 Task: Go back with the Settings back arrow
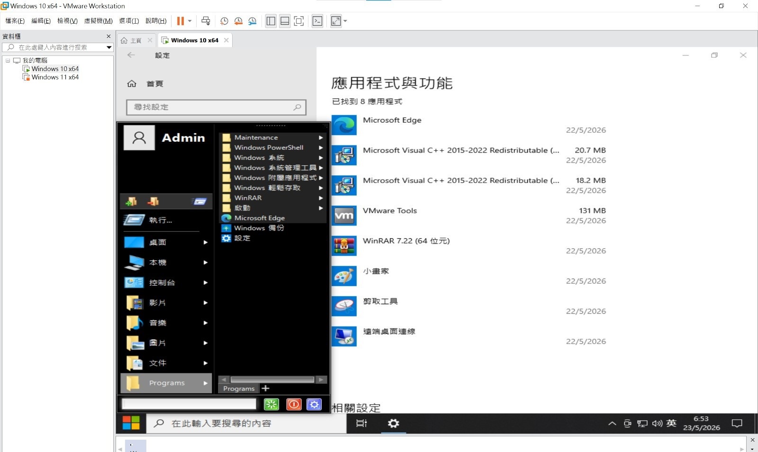click(131, 55)
